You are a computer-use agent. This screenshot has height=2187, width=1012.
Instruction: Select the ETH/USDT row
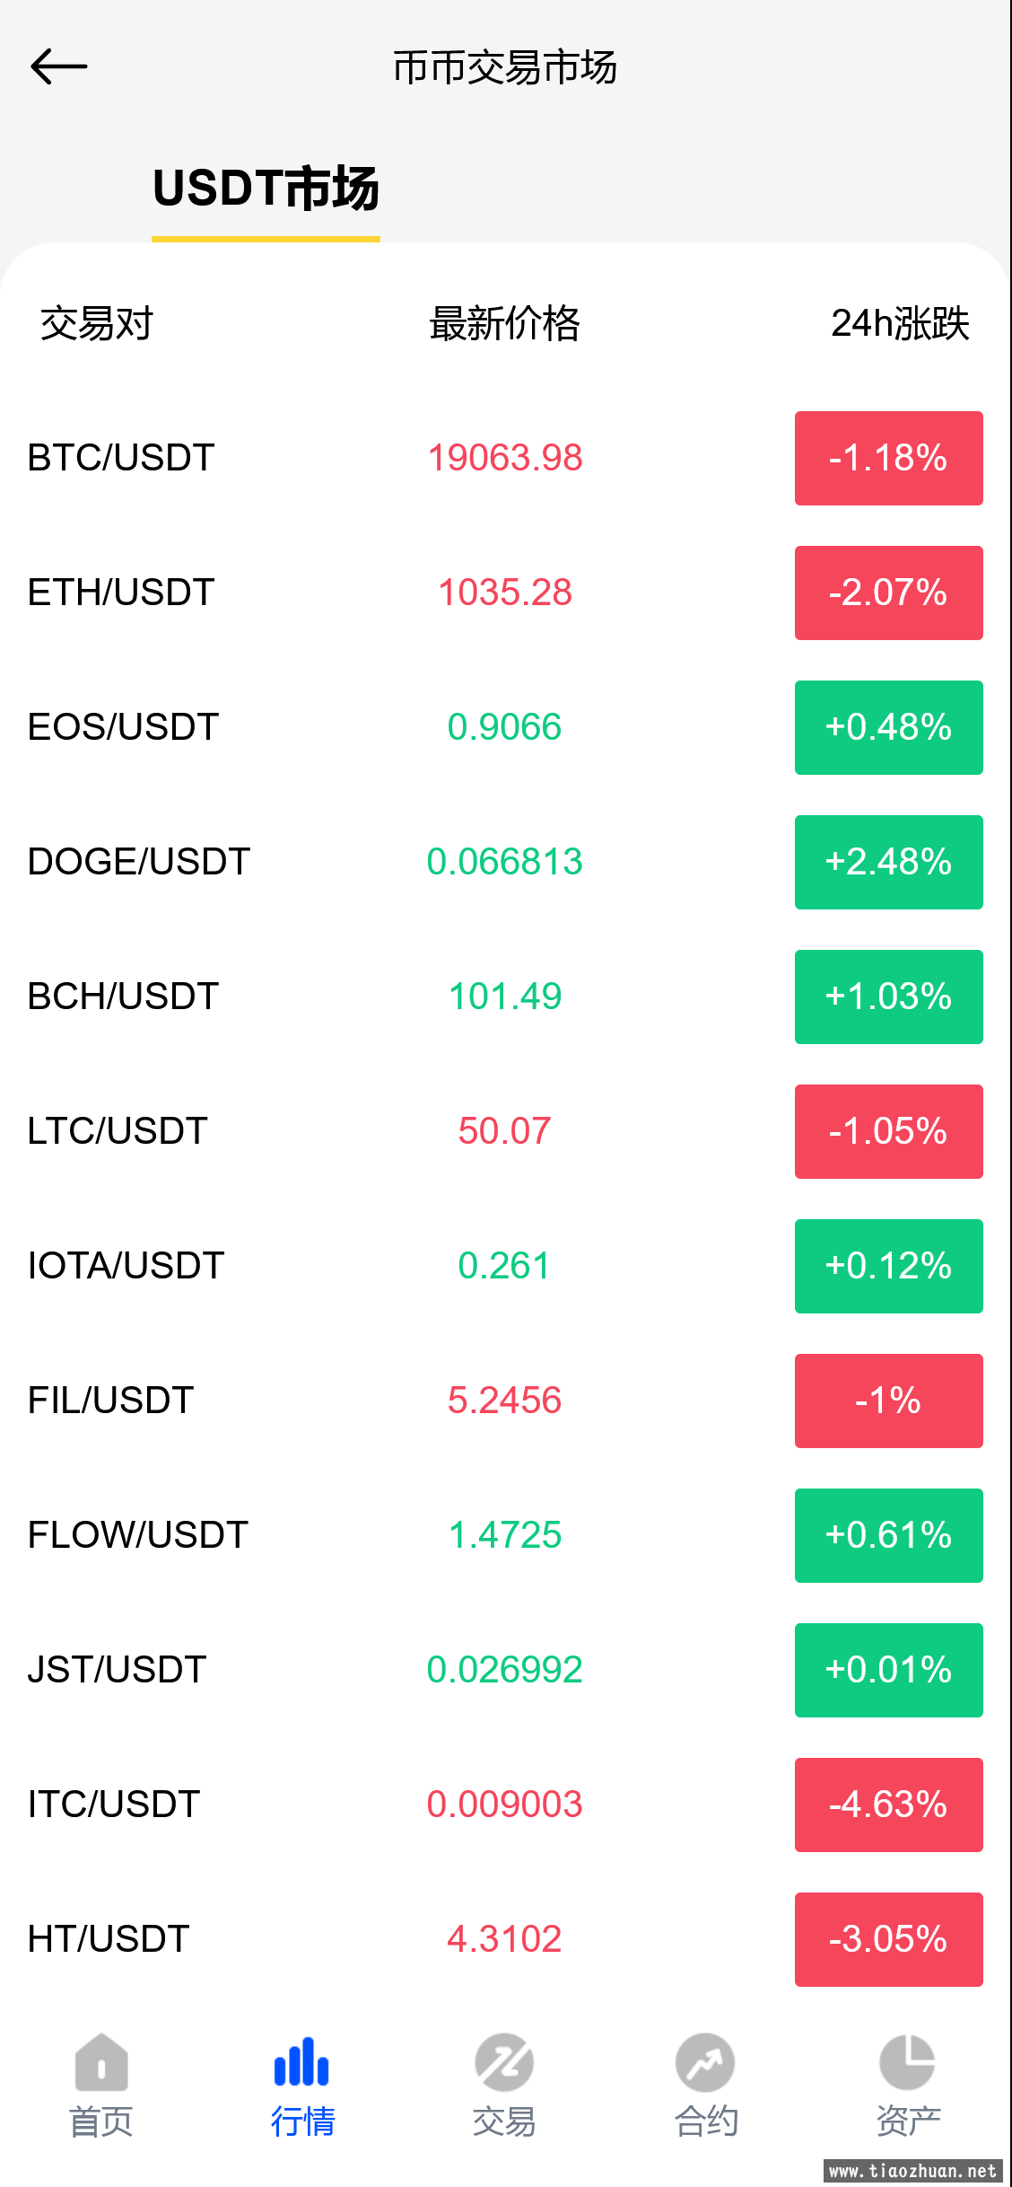(506, 593)
